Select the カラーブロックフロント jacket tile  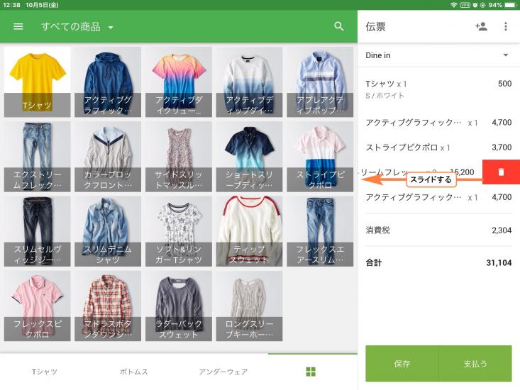[108, 157]
